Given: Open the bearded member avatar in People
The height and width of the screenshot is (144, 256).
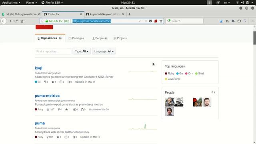Looking at the screenshot, I should pyautogui.click(x=207, y=102).
